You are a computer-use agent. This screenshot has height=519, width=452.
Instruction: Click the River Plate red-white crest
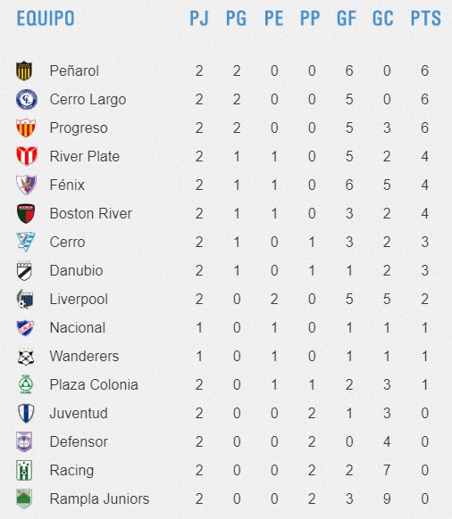tap(27, 156)
